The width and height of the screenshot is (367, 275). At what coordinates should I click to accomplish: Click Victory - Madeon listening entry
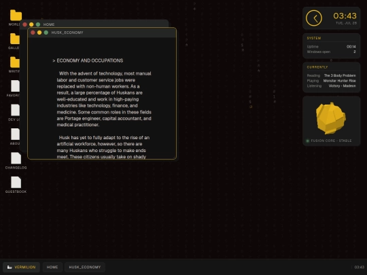(342, 86)
